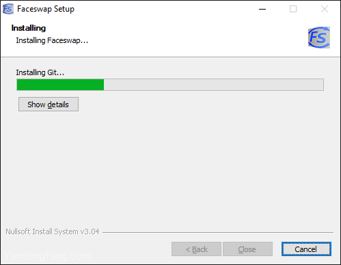
Task: Click the Installing Faceswap subtitle text
Action: click(x=52, y=40)
